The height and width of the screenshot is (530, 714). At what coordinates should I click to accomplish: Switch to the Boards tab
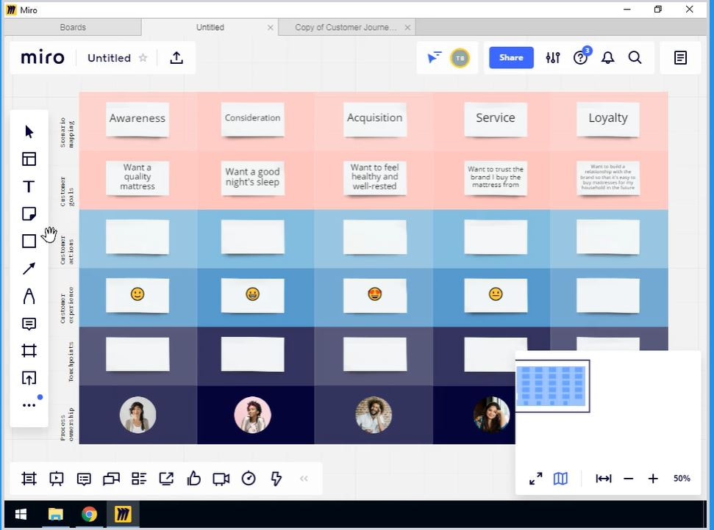(x=73, y=27)
